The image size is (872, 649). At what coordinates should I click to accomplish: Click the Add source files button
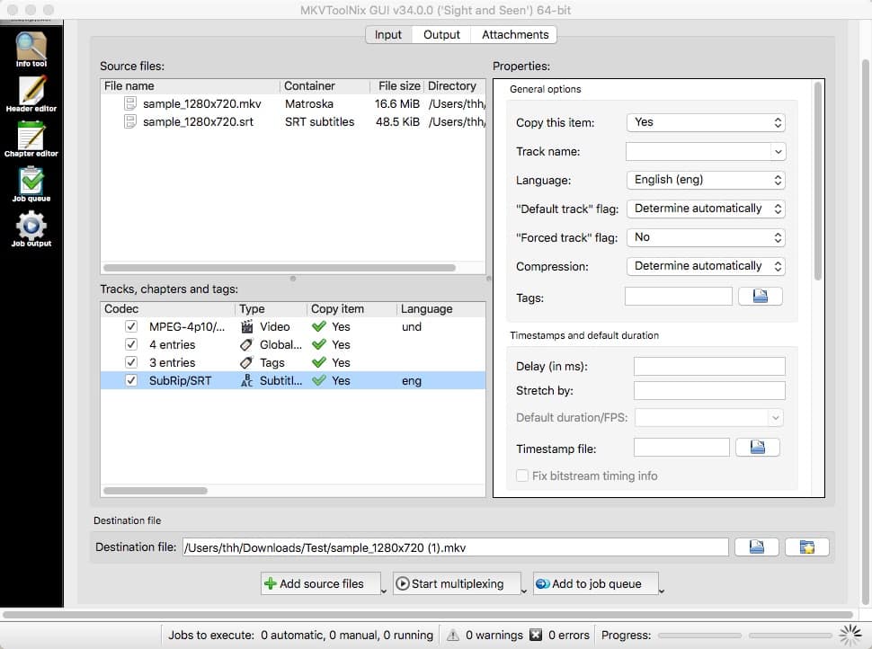320,583
